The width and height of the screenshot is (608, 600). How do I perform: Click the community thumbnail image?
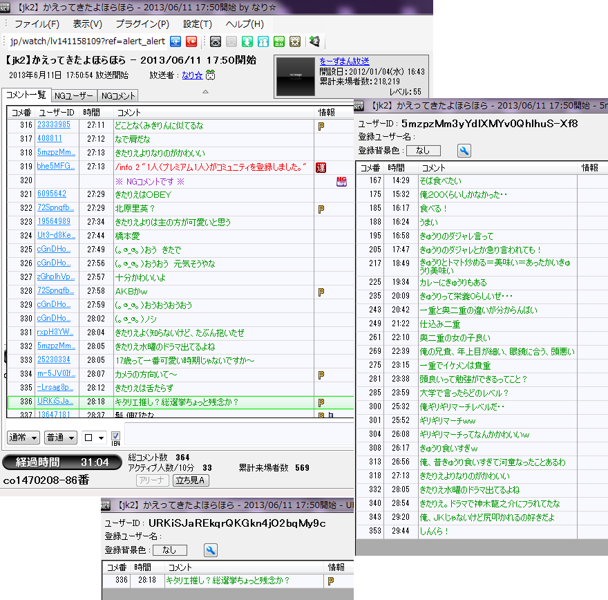click(x=296, y=76)
